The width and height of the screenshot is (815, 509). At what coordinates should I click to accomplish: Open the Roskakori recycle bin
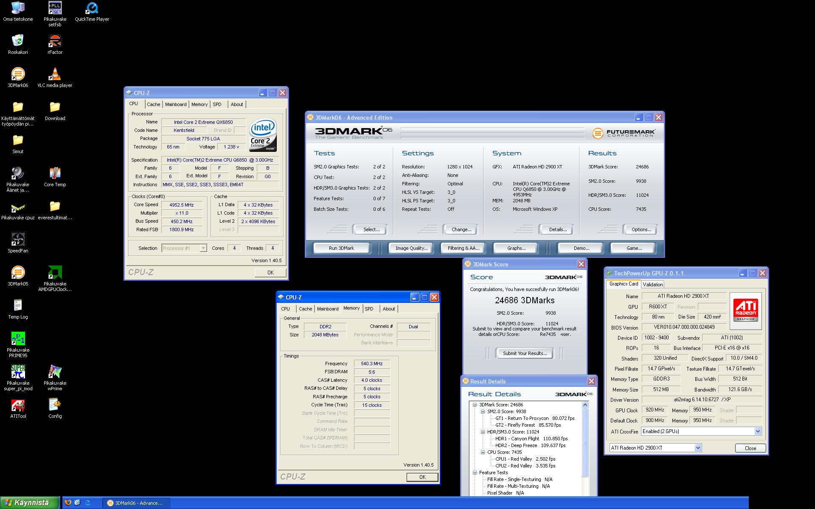[18, 45]
